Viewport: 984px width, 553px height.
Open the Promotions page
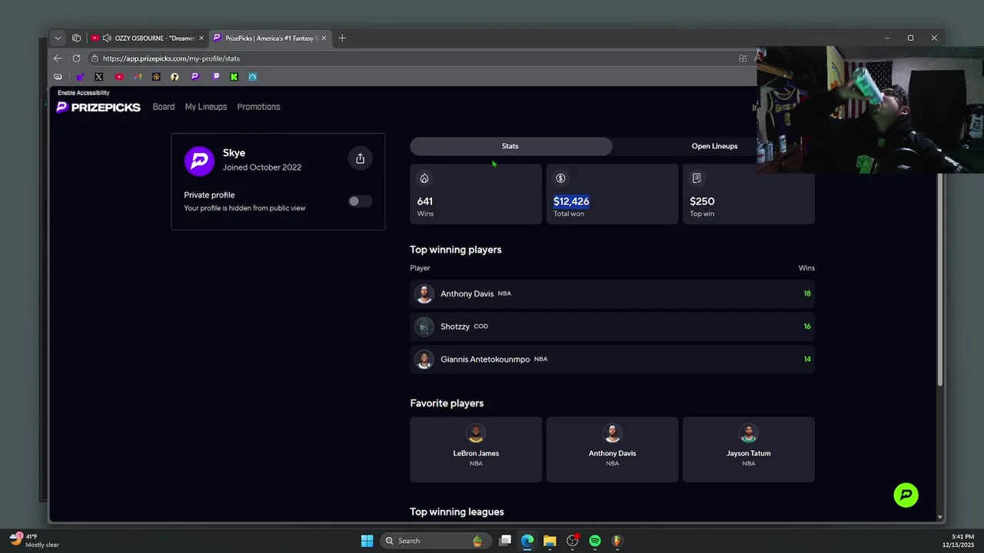point(258,107)
